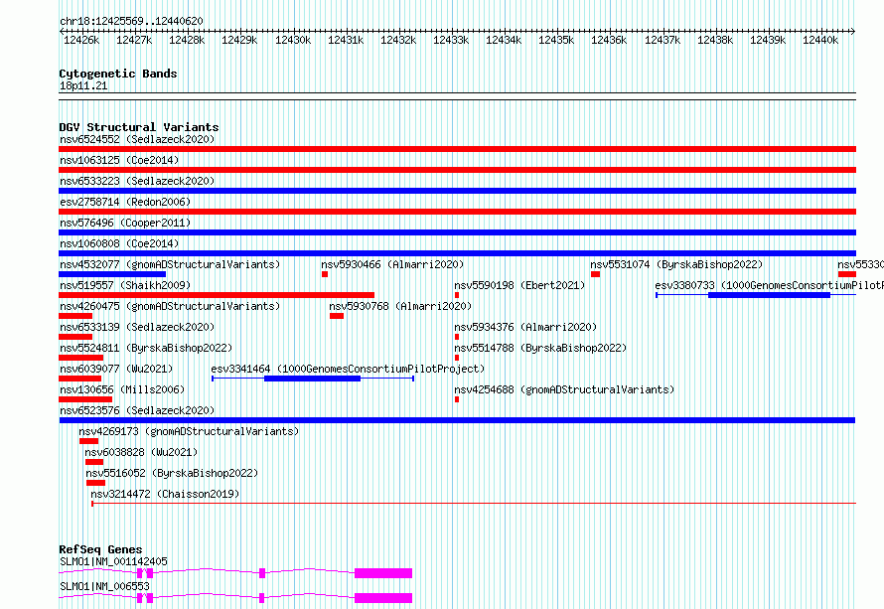
Task: Select the nsv1063125 (Coe2014) variant label
Action: click(x=119, y=160)
